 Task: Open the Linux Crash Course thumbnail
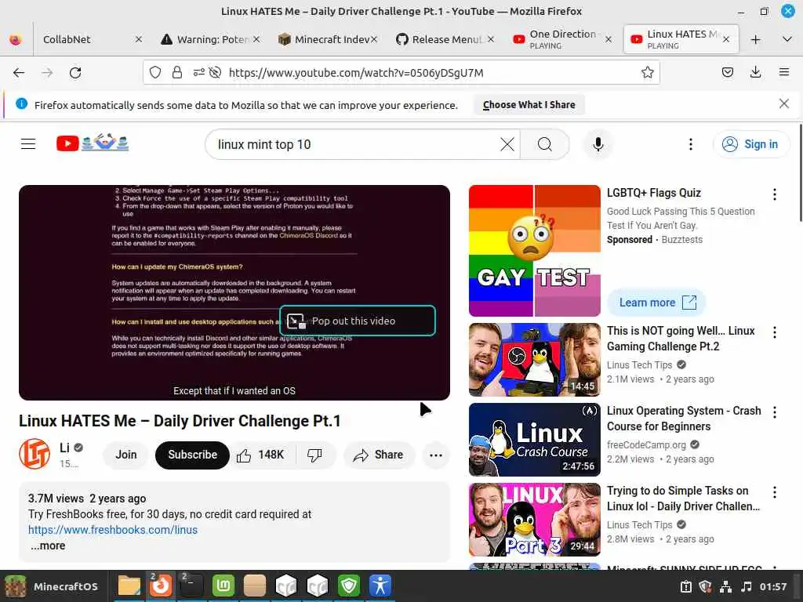tap(535, 440)
